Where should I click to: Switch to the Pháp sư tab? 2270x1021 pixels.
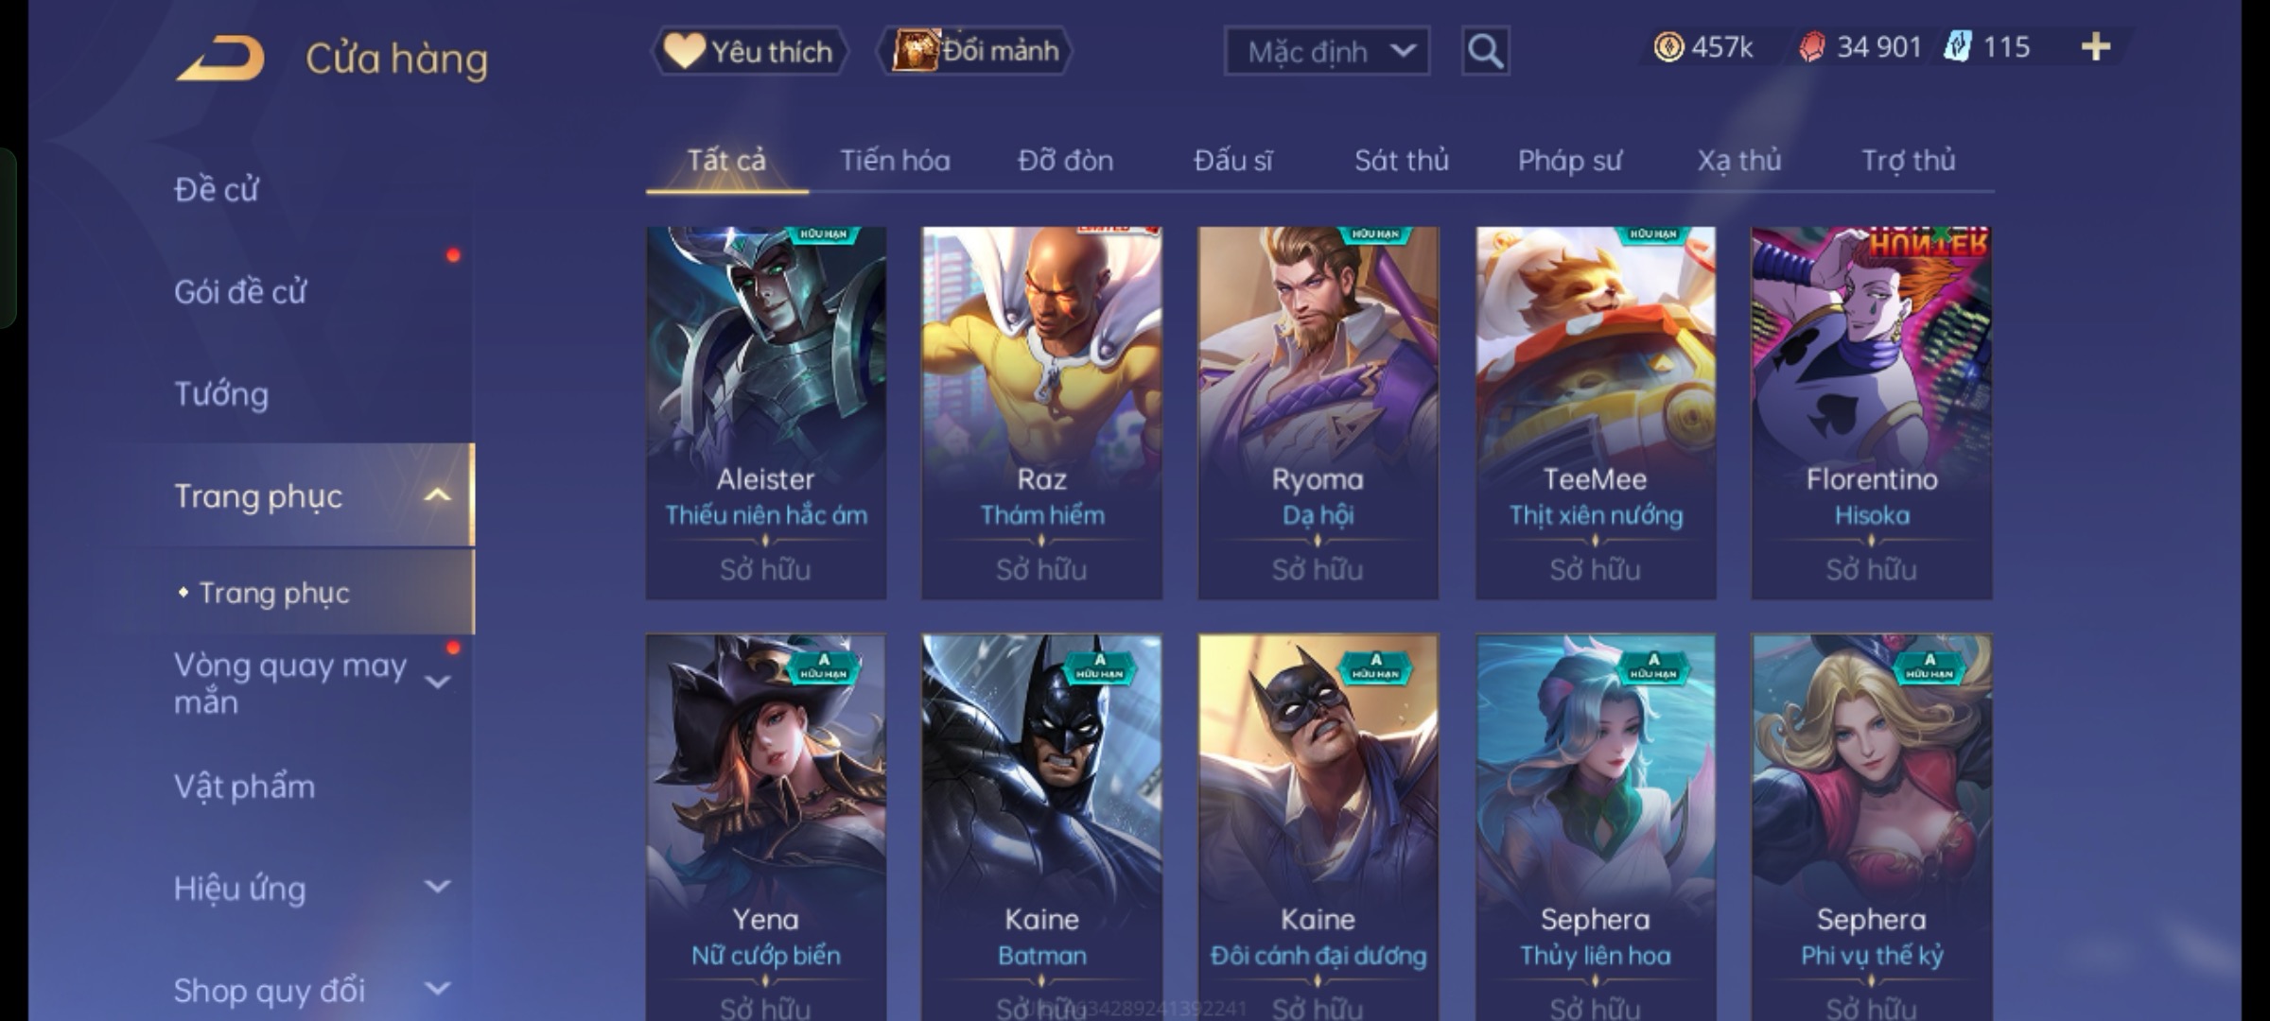(1569, 161)
